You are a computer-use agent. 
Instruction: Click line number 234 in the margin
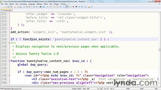(4, 61)
